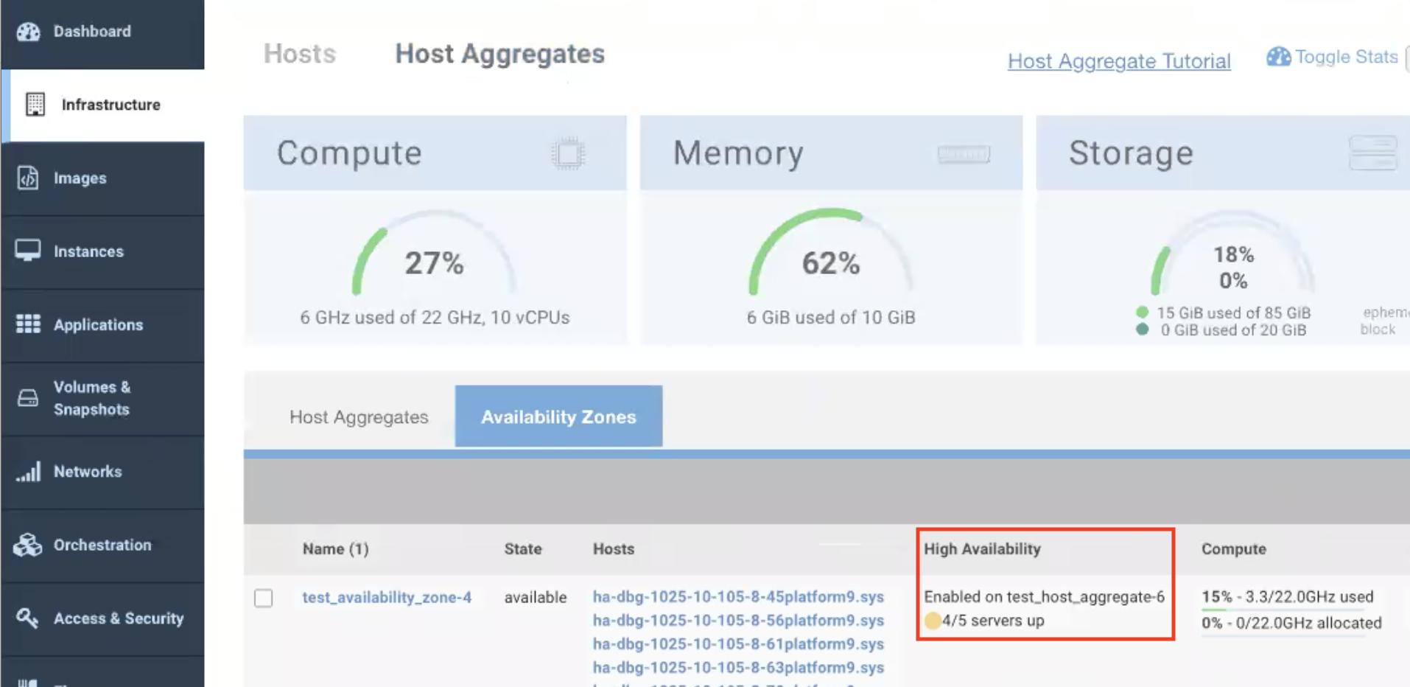Screen dimensions: 1410x687
Task: Select the test_availability_zone-4 row checkbox
Action: tap(263, 598)
